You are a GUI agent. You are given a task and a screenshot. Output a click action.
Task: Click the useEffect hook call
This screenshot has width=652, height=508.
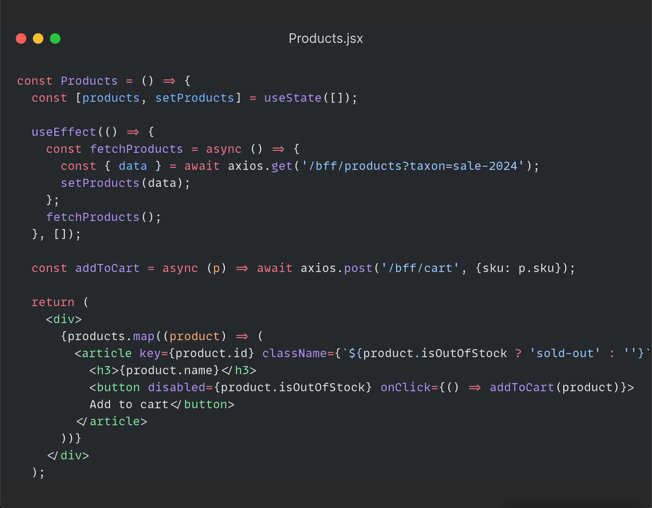(x=64, y=132)
